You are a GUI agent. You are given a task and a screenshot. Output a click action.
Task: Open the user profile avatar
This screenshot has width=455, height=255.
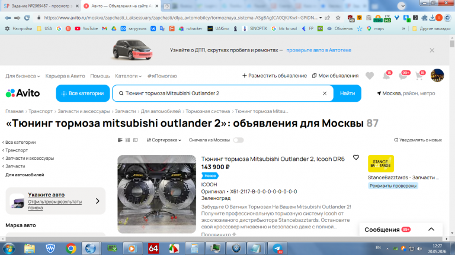click(437, 75)
